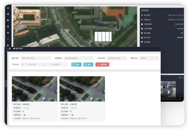Viewport: 189px width, 130px height.
Task: Click takeoff time value 2025-01-17 14:17:24
Action: pyautogui.click(x=176, y=15)
